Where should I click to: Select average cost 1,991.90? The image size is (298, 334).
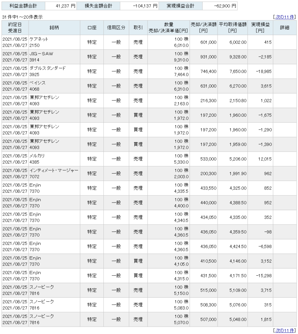(238, 174)
